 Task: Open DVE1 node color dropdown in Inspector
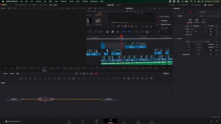pyautogui.click(x=203, y=16)
